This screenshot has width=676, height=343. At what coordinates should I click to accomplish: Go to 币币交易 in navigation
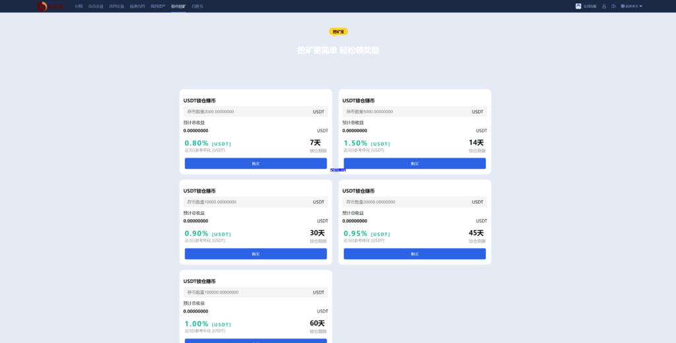coord(96,7)
